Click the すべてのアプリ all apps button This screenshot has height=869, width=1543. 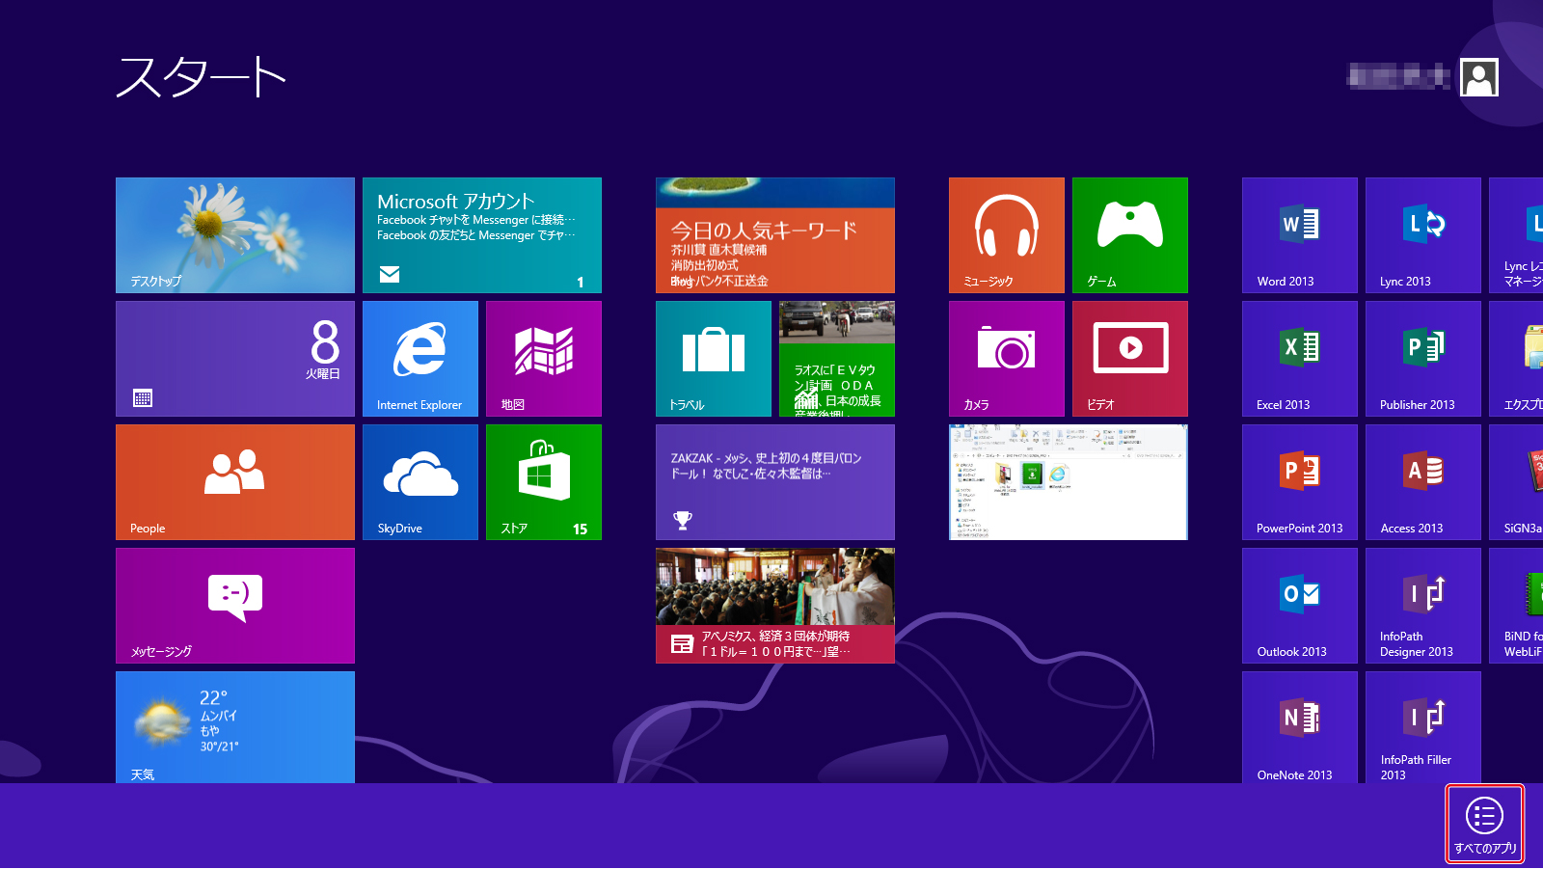click(x=1485, y=825)
